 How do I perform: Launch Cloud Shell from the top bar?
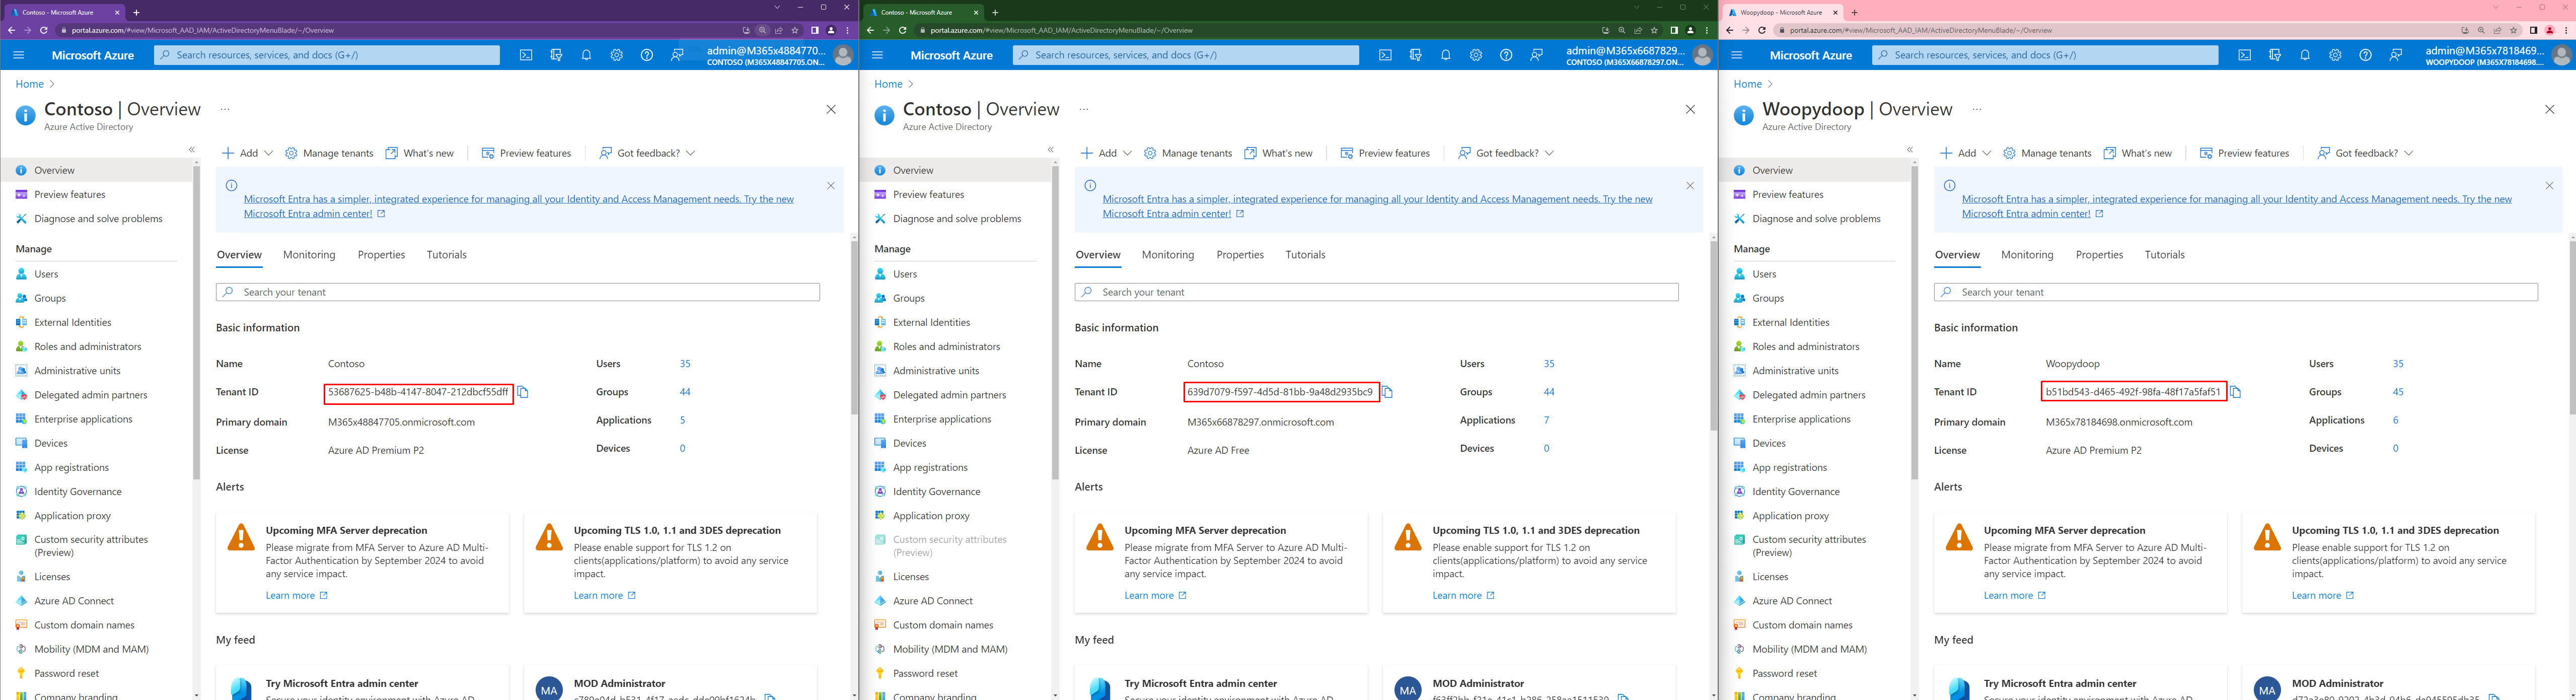click(x=525, y=55)
